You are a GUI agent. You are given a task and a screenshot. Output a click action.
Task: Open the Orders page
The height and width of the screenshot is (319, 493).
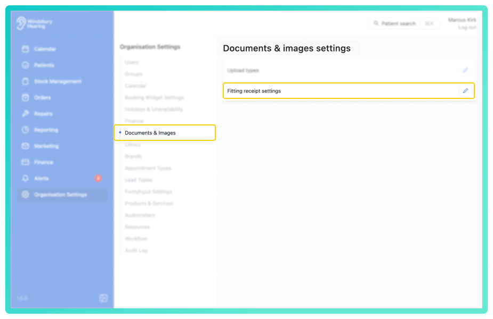click(x=43, y=97)
